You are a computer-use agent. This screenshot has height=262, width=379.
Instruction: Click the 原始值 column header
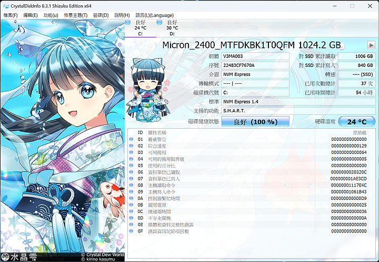click(360, 132)
